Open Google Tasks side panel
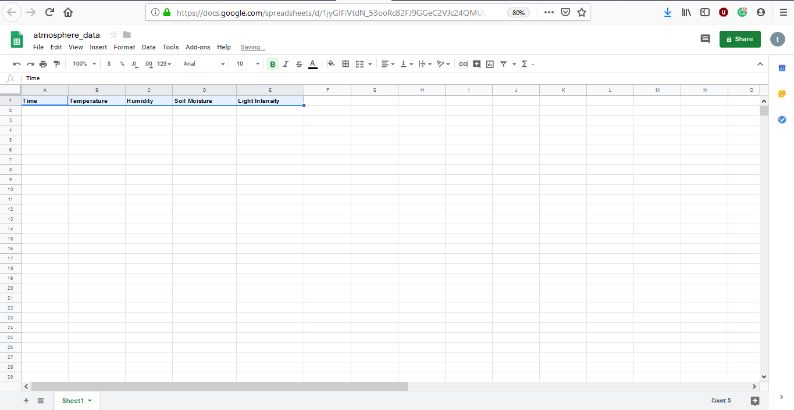 (782, 120)
